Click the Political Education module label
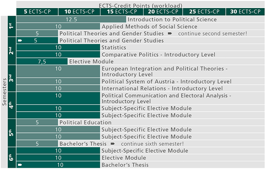Image resolution: width=266 pixels, height=169 pixels. [x=85, y=123]
